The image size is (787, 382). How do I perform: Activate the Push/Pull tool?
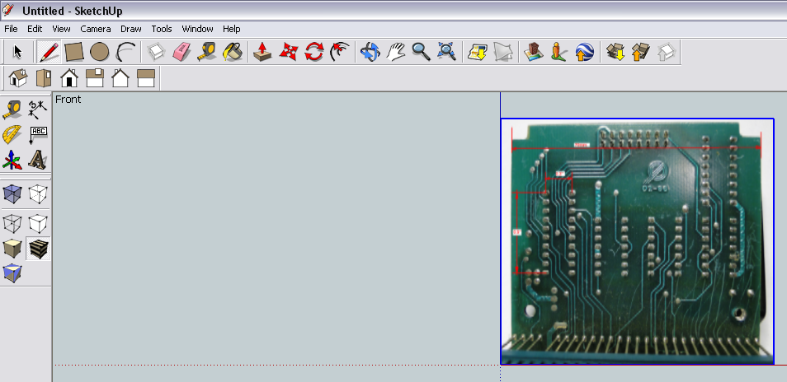pos(262,52)
